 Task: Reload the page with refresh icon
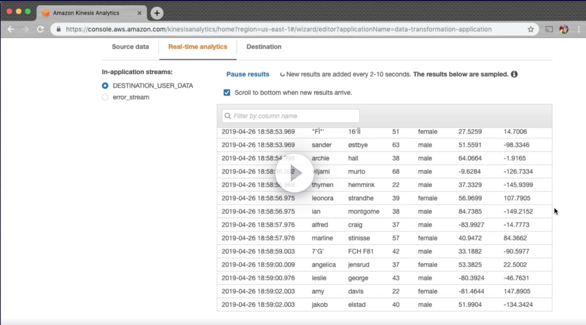[x=40, y=29]
